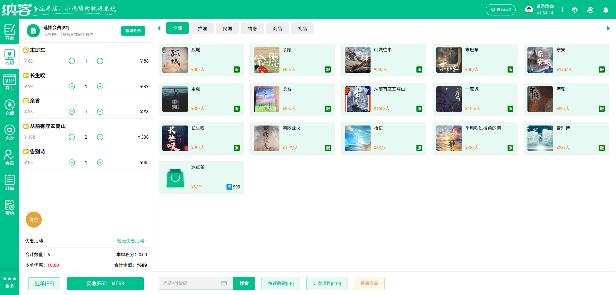Click the cloud sync icon in header
Image resolution: width=616 pixels, height=295 pixels.
tap(590, 10)
